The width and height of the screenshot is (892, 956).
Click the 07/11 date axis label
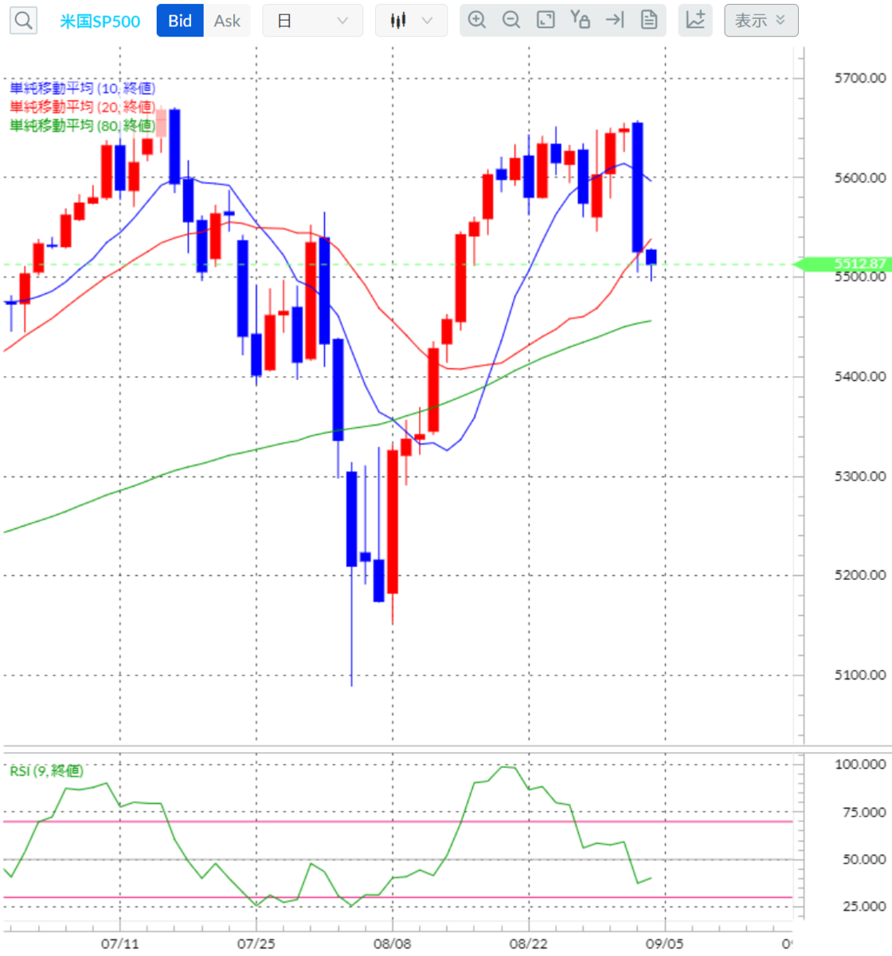[120, 944]
